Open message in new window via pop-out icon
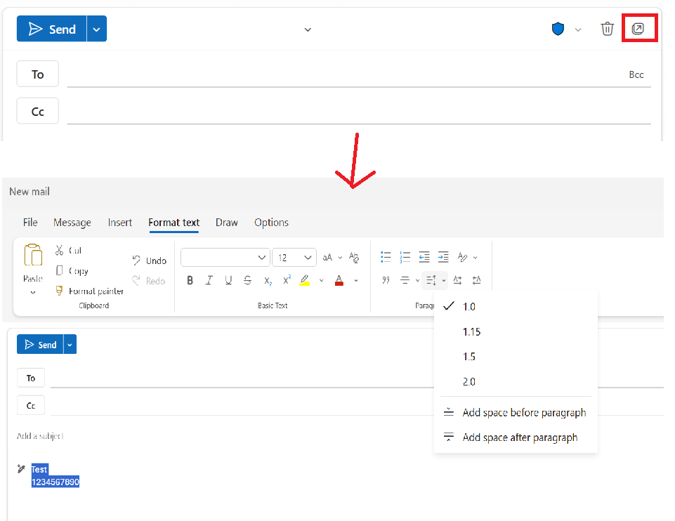Image resolution: width=675 pixels, height=521 pixels. click(638, 29)
